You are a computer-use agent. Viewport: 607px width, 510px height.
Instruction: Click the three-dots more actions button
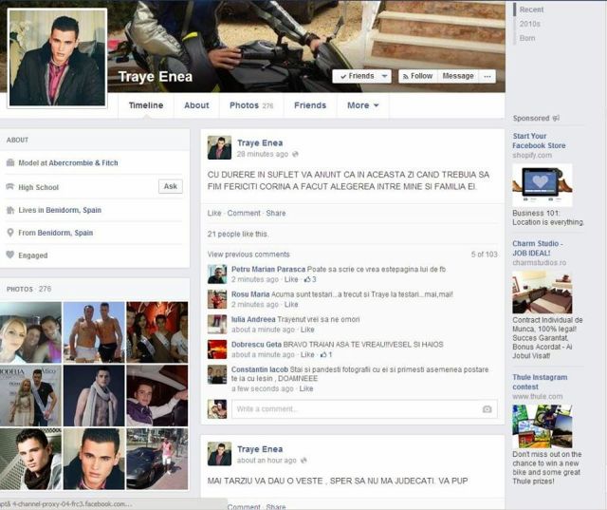[x=487, y=76]
